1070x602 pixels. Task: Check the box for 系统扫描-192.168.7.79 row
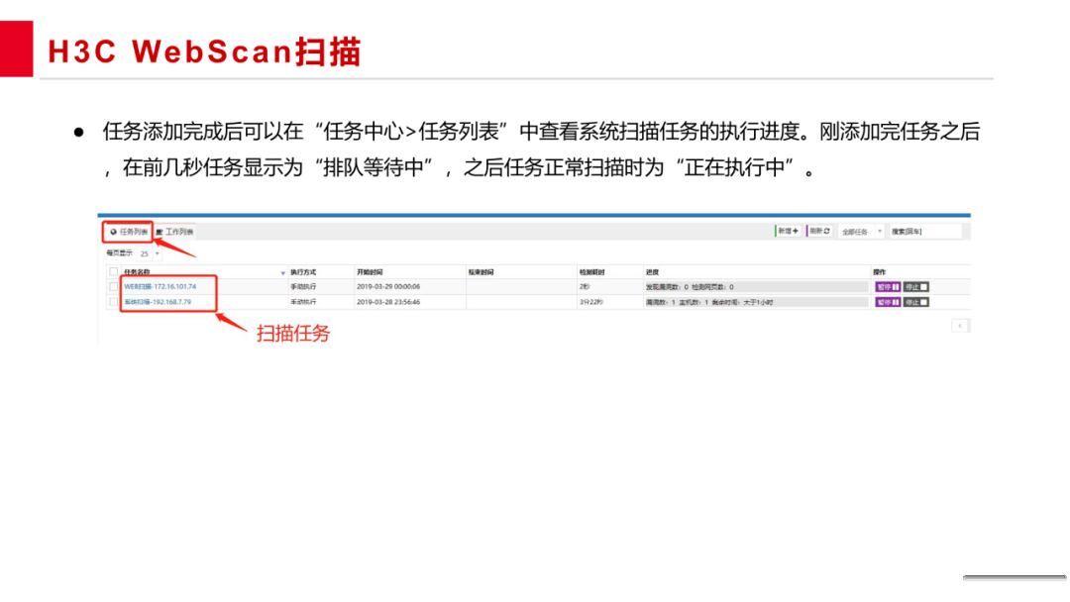(x=113, y=302)
